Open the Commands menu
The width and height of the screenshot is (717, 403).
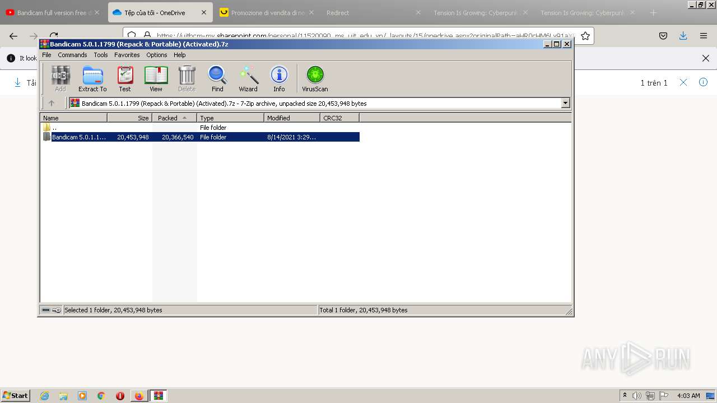coord(72,55)
